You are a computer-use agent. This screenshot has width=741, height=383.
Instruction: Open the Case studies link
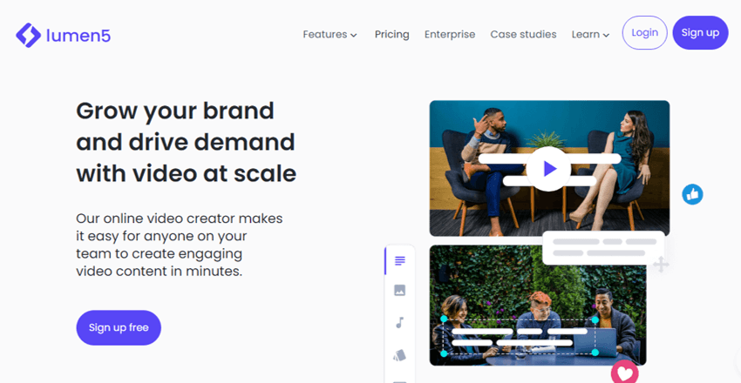click(523, 35)
